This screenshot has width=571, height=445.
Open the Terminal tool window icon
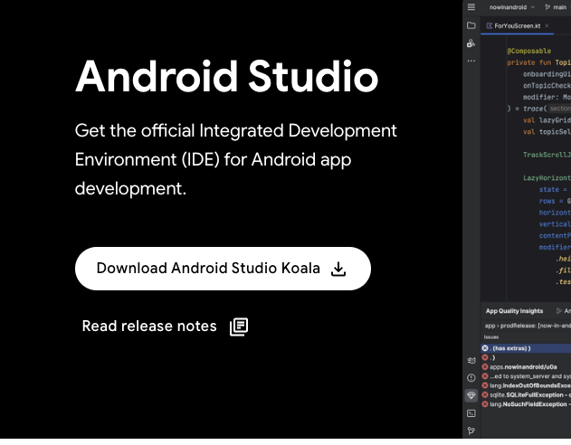(x=471, y=413)
